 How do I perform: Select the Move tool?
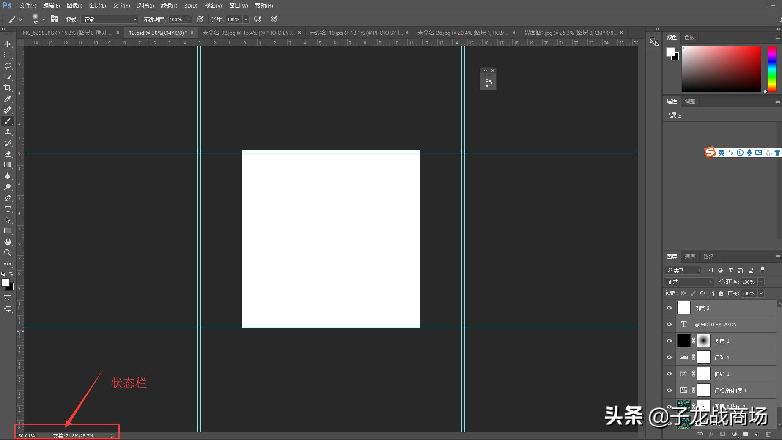click(8, 44)
